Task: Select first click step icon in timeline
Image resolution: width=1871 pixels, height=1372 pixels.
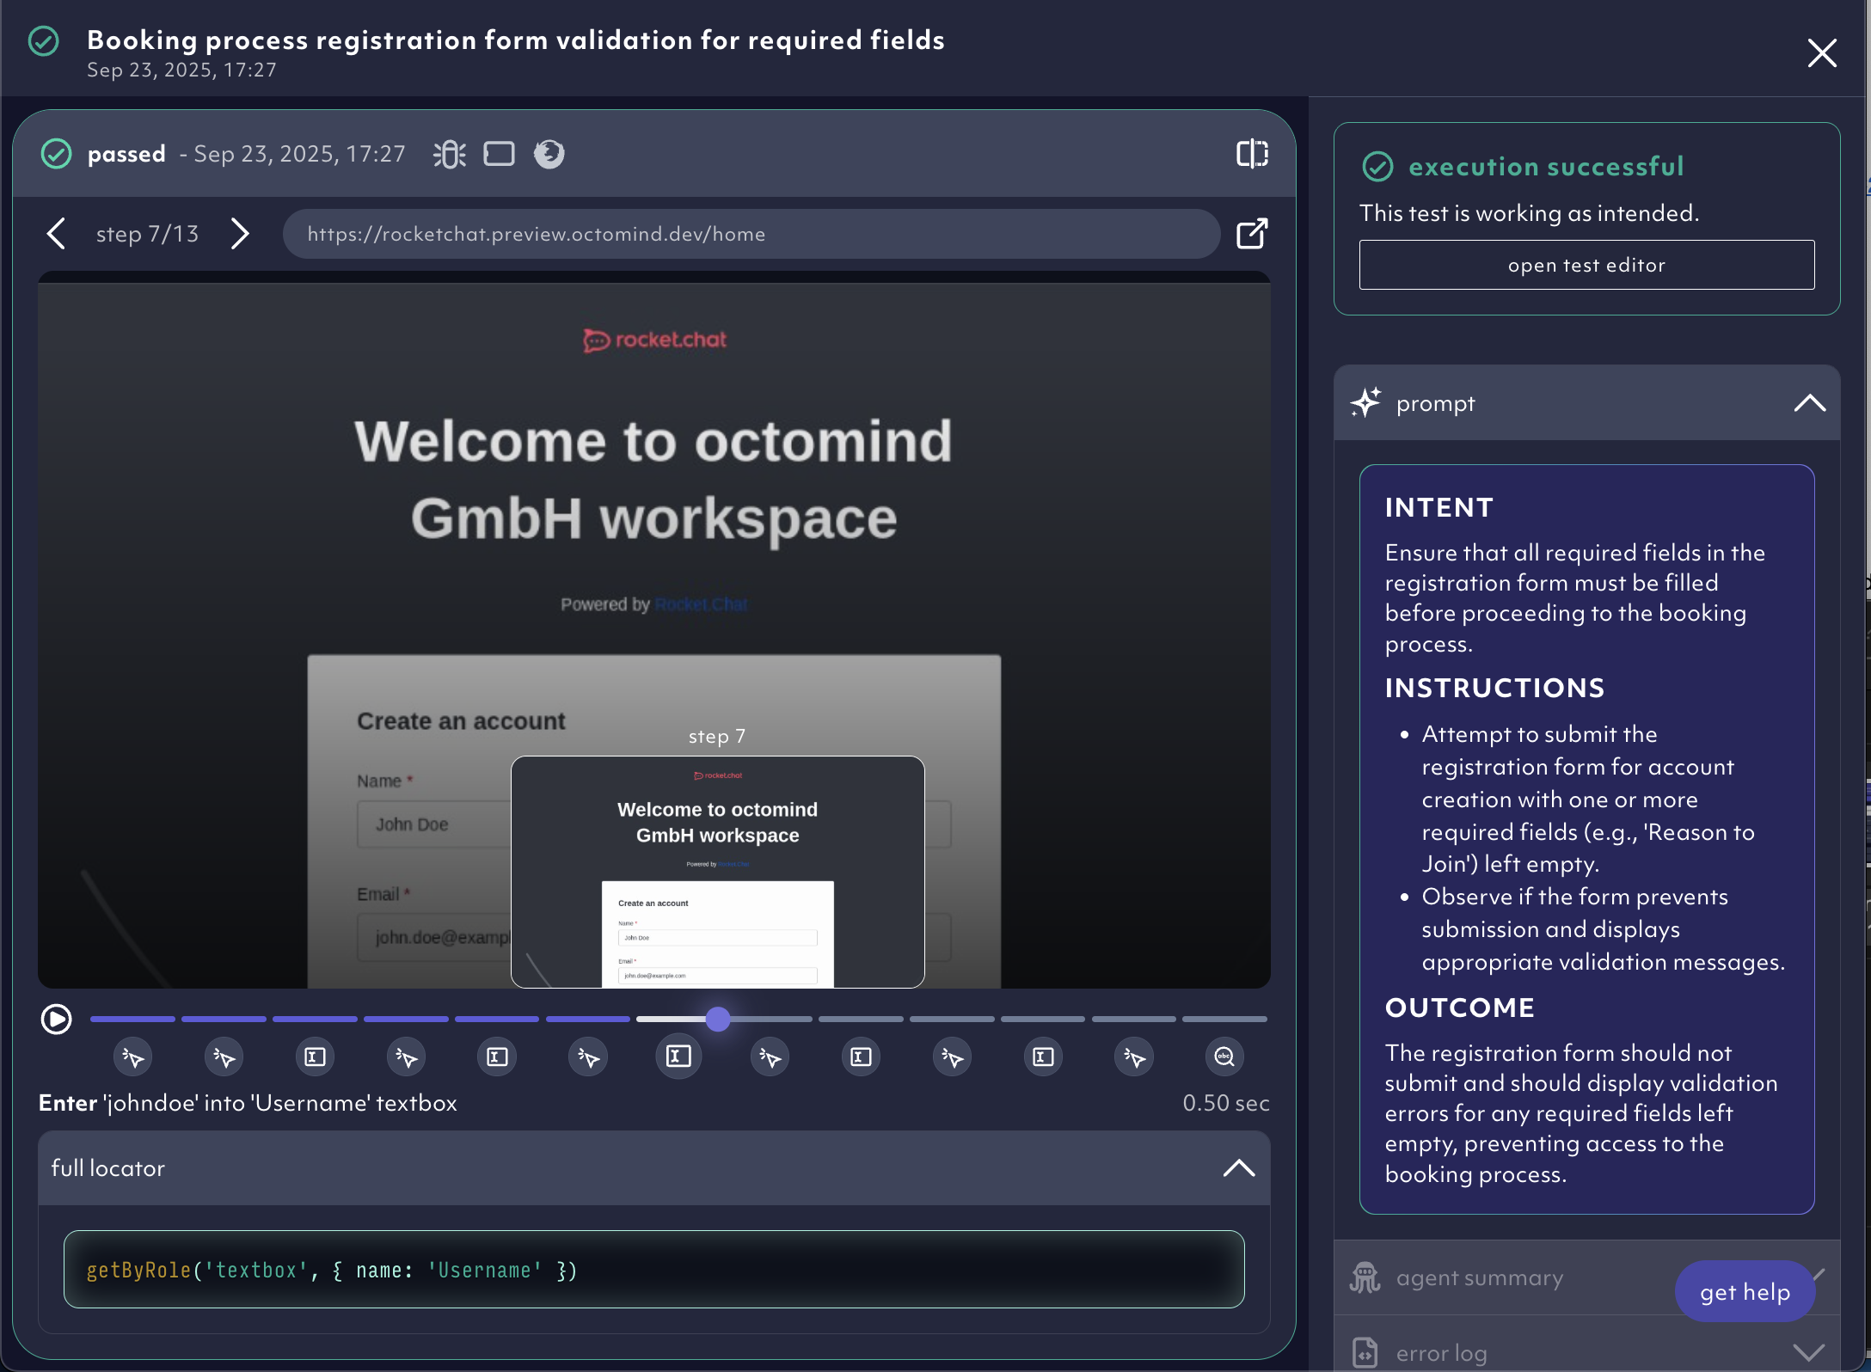Action: [133, 1057]
